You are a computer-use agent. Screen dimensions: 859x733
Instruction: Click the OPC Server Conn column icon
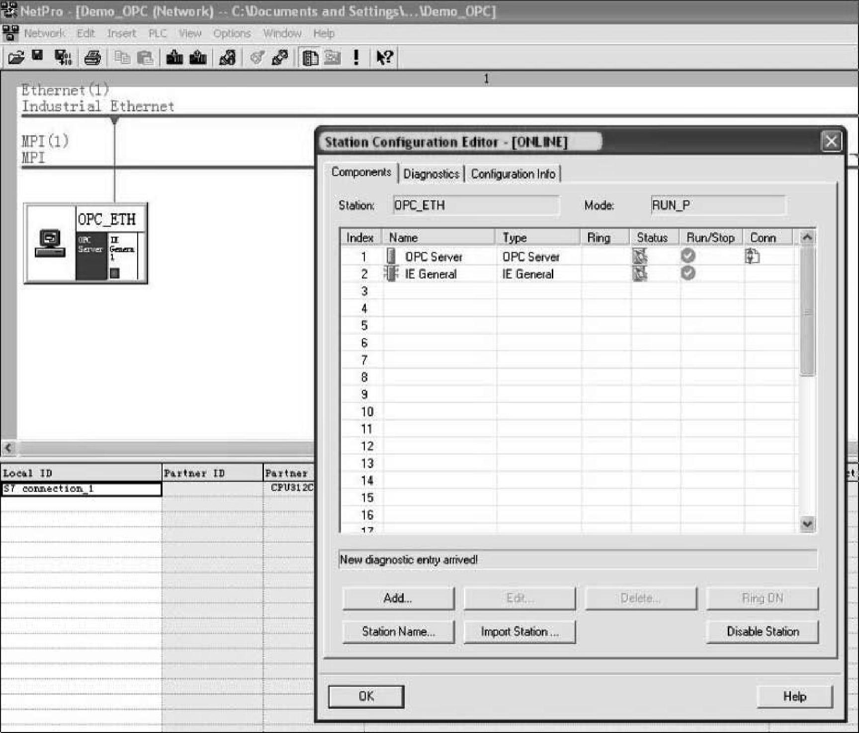coord(752,256)
